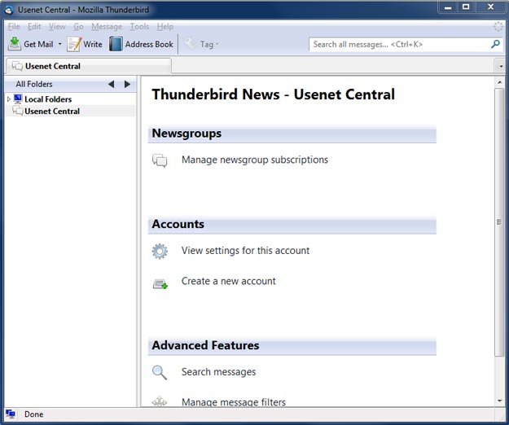509x425 pixels.
Task: Select Local Folders in folder pane
Action: [x=48, y=99]
